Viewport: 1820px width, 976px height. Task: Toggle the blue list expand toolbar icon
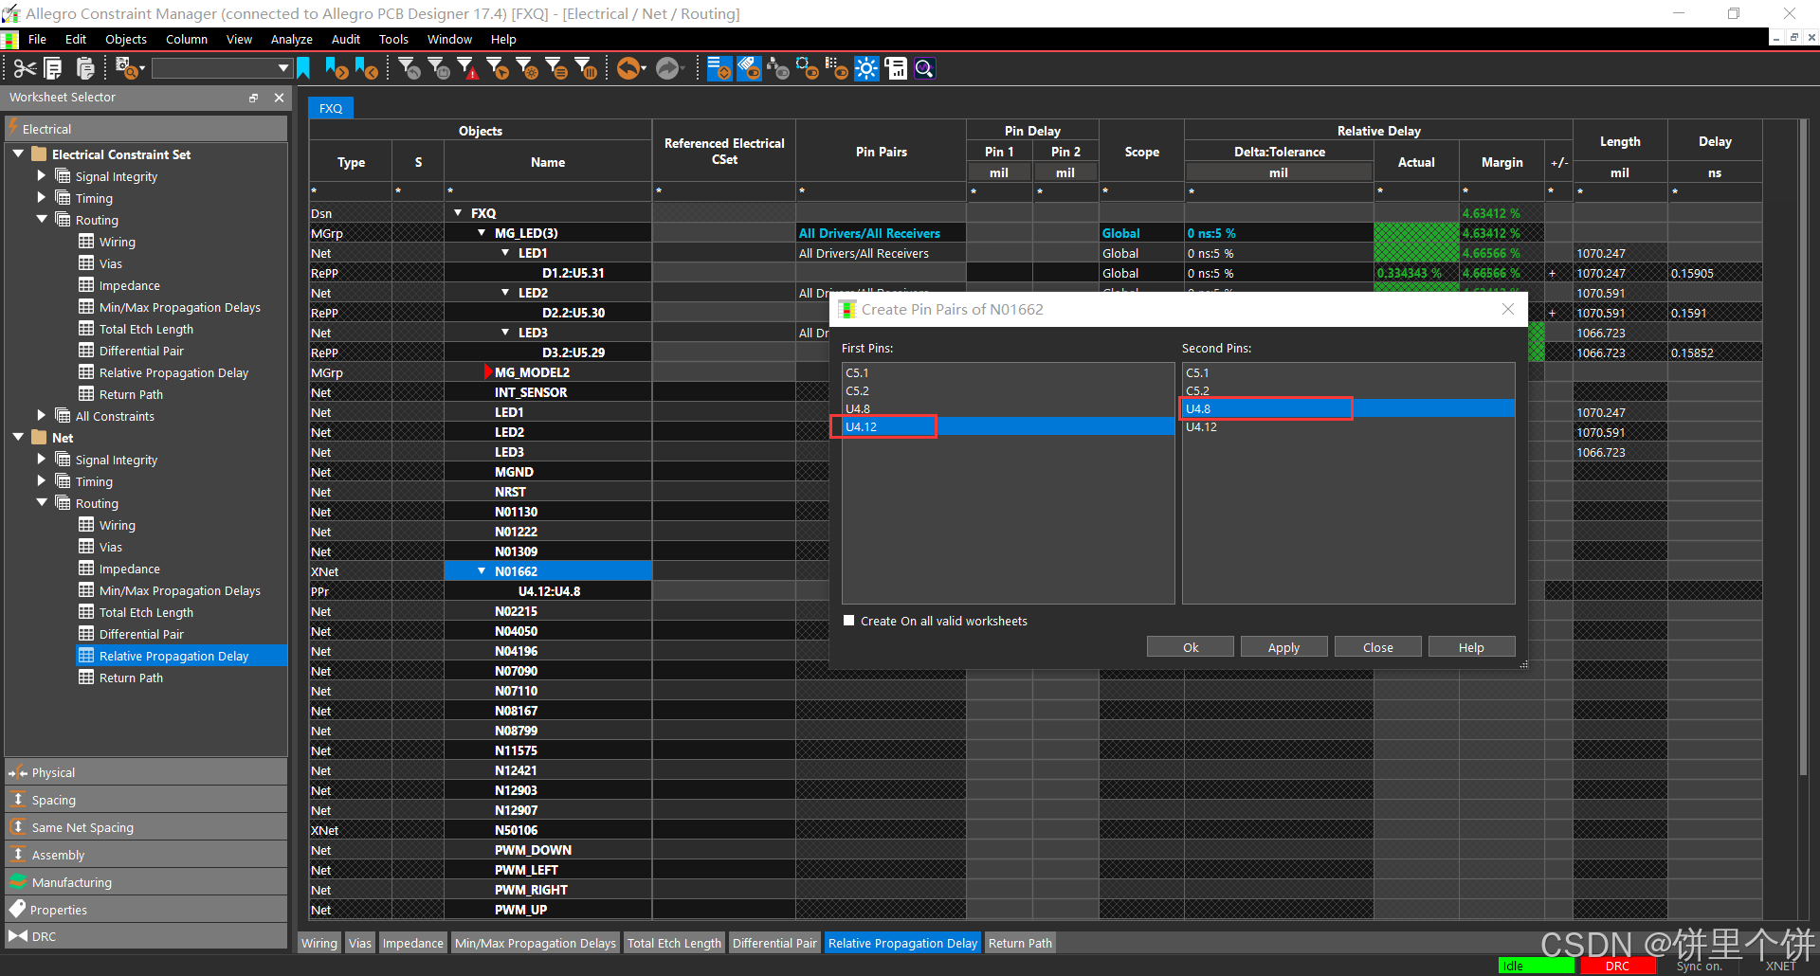point(719,68)
